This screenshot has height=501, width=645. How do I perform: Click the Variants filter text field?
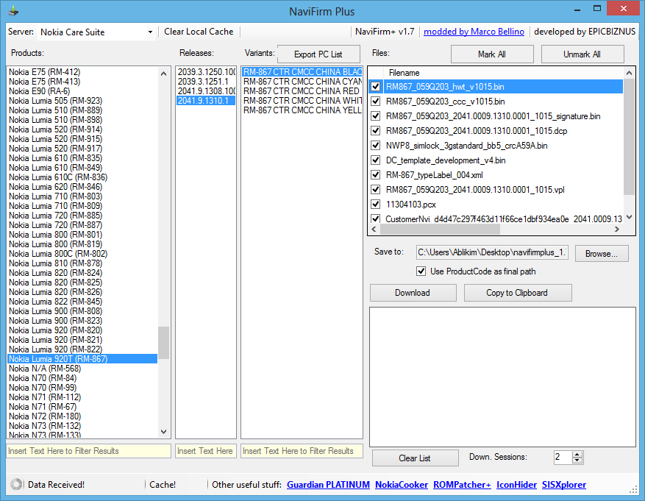point(302,451)
